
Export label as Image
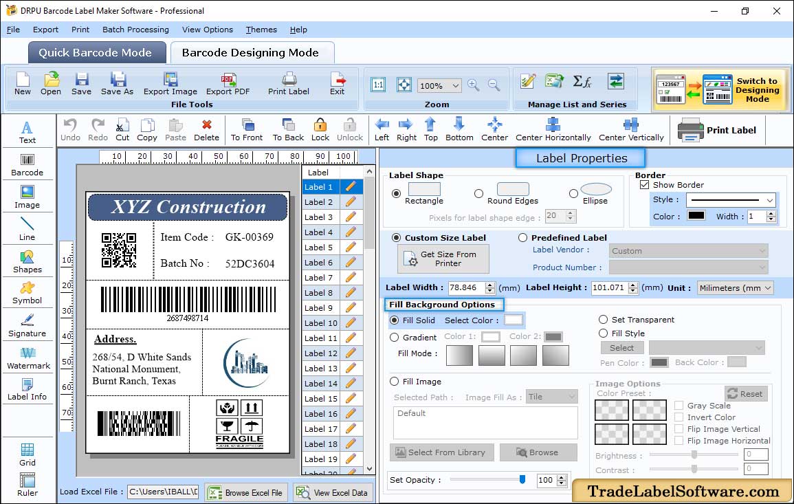click(x=170, y=84)
